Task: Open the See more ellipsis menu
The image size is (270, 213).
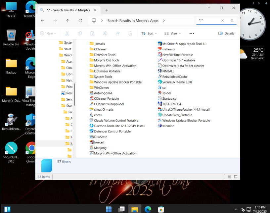Action: point(192,33)
